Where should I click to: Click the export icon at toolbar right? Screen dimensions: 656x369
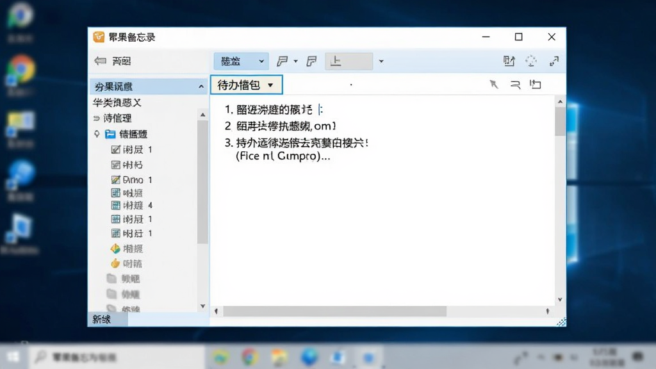(x=509, y=61)
